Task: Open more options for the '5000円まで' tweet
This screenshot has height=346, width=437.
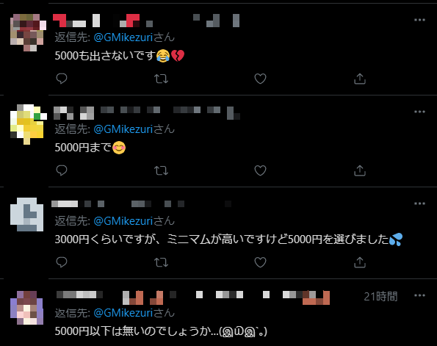Action: [x=419, y=112]
